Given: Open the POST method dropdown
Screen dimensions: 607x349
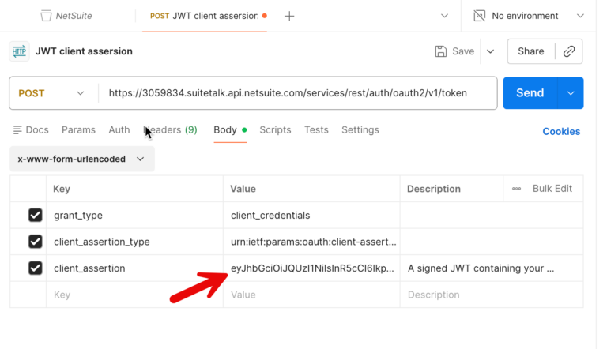Looking at the screenshot, I should tap(51, 93).
